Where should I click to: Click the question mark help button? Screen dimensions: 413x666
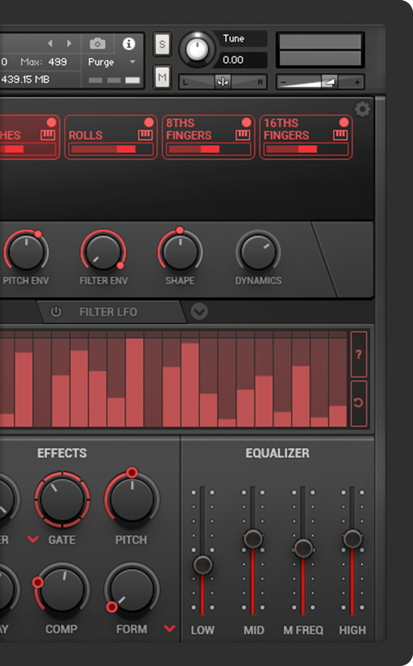(x=358, y=354)
